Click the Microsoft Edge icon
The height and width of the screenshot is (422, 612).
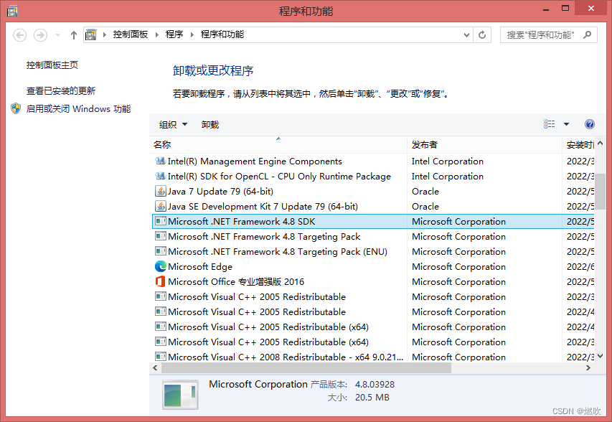(161, 266)
